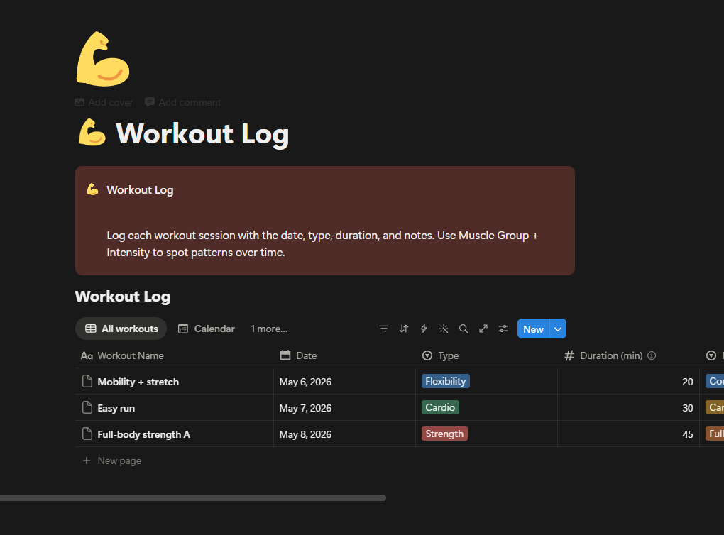Viewport: 724px width, 535px height.
Task: Click the page icon beside Mobility + stretch
Action: pos(87,381)
